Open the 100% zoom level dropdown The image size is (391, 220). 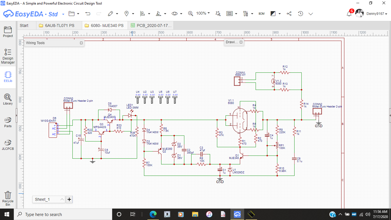coord(203,13)
